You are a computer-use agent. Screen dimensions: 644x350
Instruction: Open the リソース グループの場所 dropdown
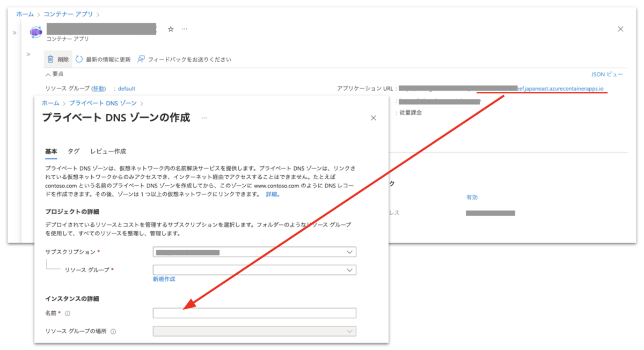pos(254,331)
